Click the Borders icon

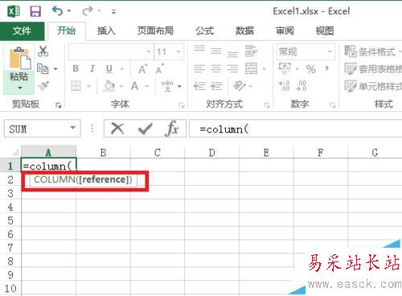(76, 86)
